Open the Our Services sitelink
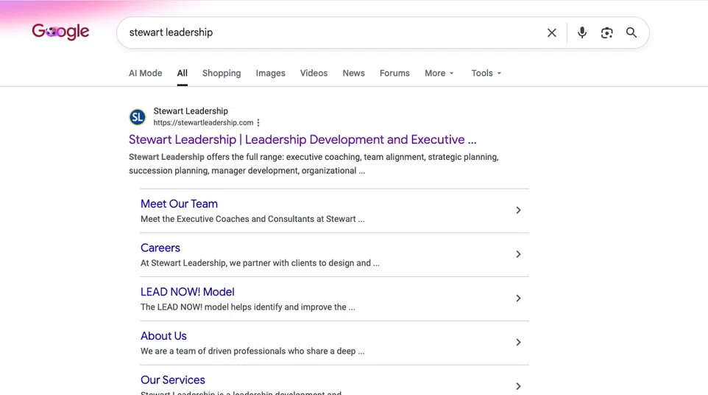This screenshot has width=708, height=395. tap(173, 380)
